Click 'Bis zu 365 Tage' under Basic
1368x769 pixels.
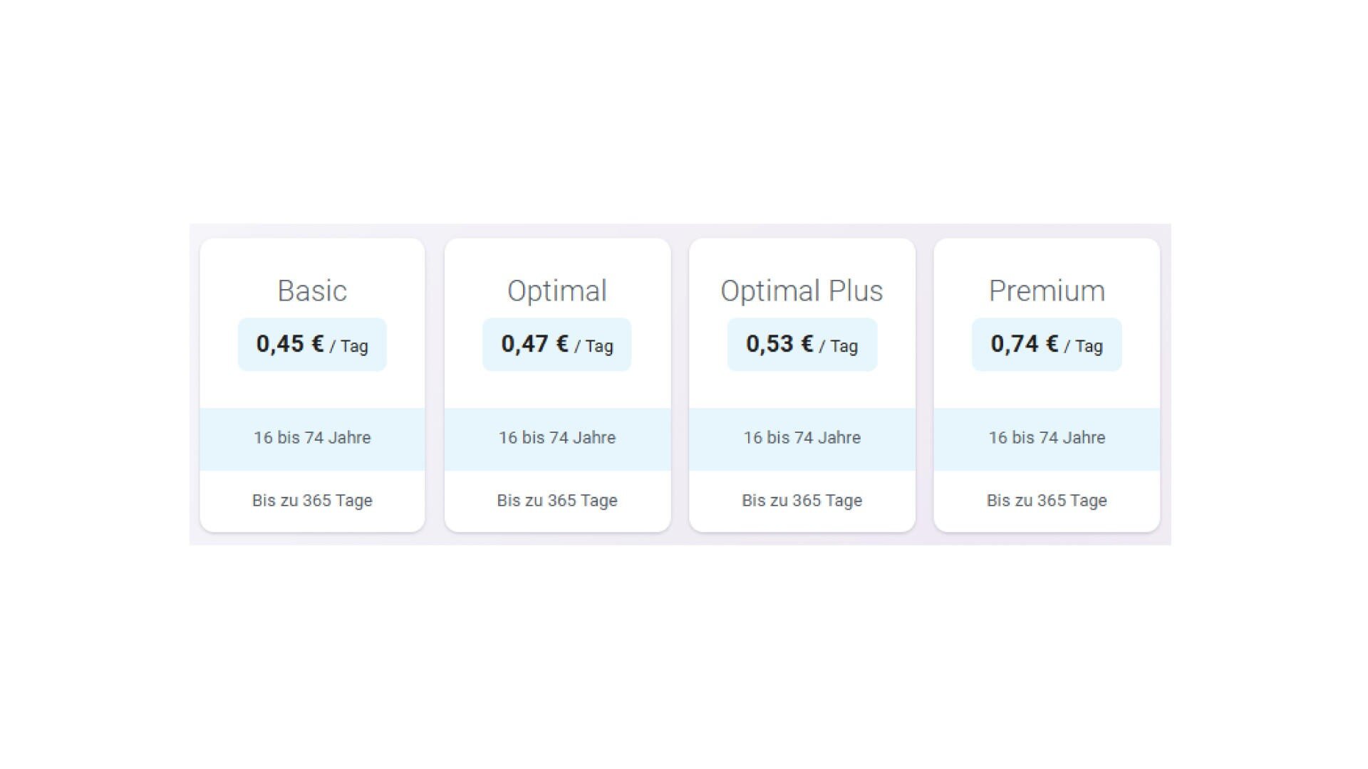pos(312,501)
